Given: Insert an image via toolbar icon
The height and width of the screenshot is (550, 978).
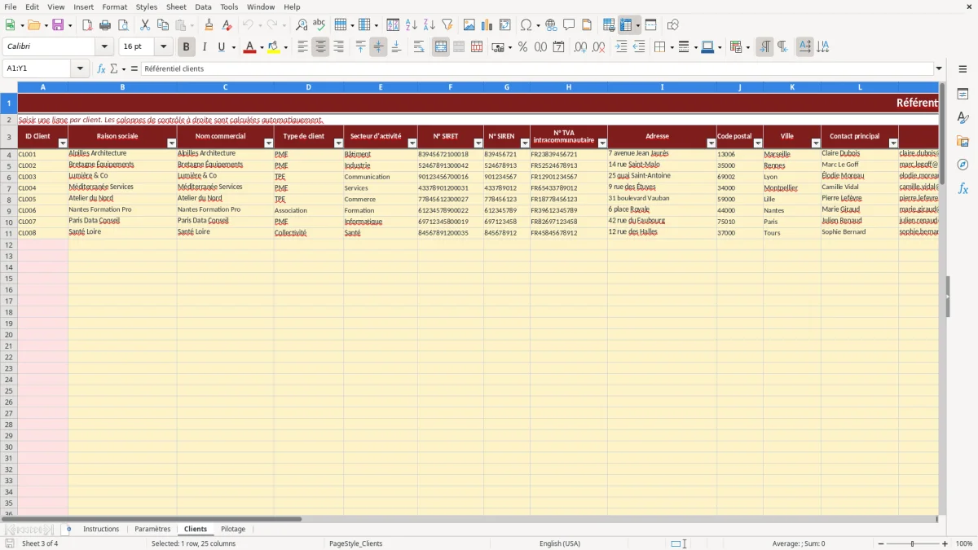Looking at the screenshot, I should tap(469, 25).
